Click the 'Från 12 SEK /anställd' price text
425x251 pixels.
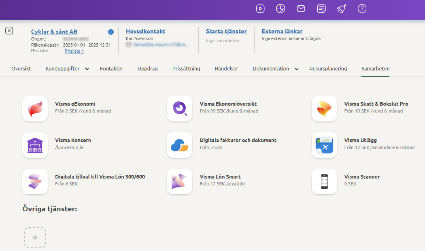click(x=222, y=184)
